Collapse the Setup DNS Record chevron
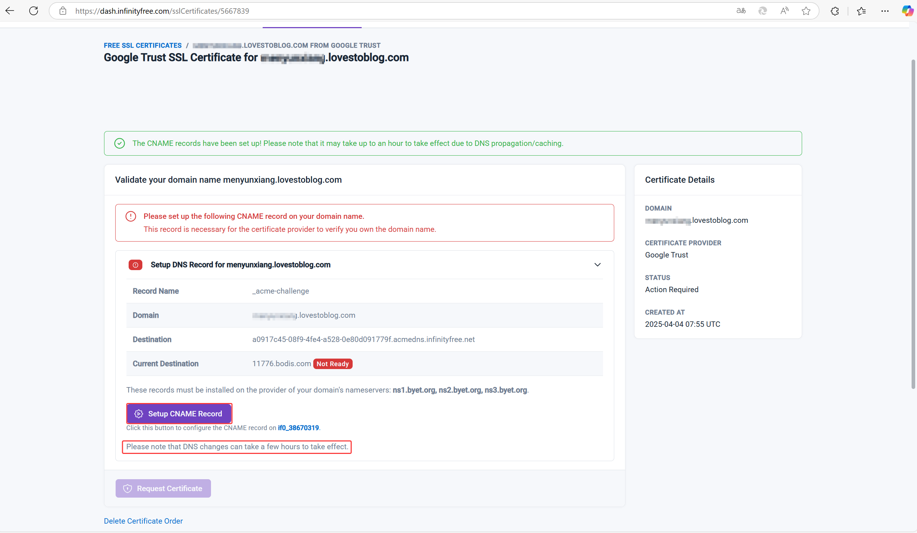 (597, 265)
